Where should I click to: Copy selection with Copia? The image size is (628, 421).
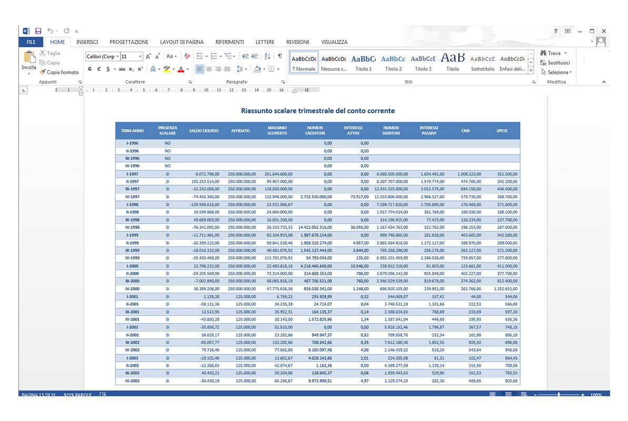point(49,63)
